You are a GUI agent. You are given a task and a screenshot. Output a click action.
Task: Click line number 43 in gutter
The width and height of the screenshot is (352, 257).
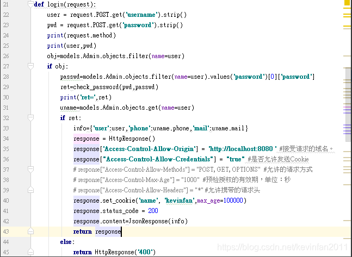(x=6, y=231)
